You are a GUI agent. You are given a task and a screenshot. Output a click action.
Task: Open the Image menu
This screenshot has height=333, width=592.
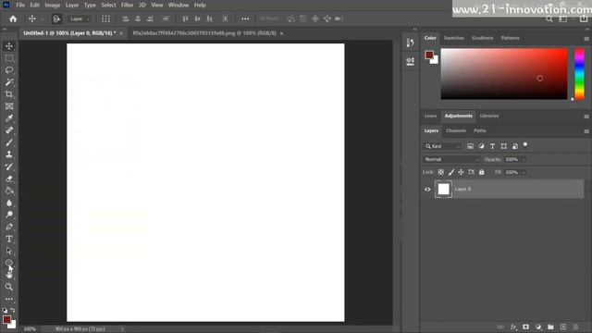(53, 5)
